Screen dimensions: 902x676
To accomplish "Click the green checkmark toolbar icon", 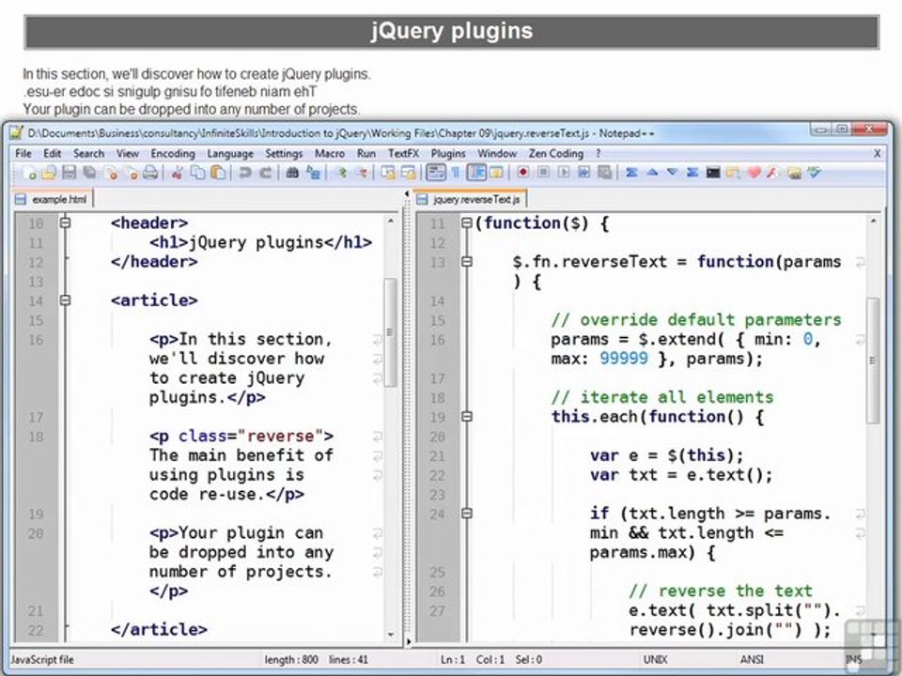I will [x=814, y=173].
